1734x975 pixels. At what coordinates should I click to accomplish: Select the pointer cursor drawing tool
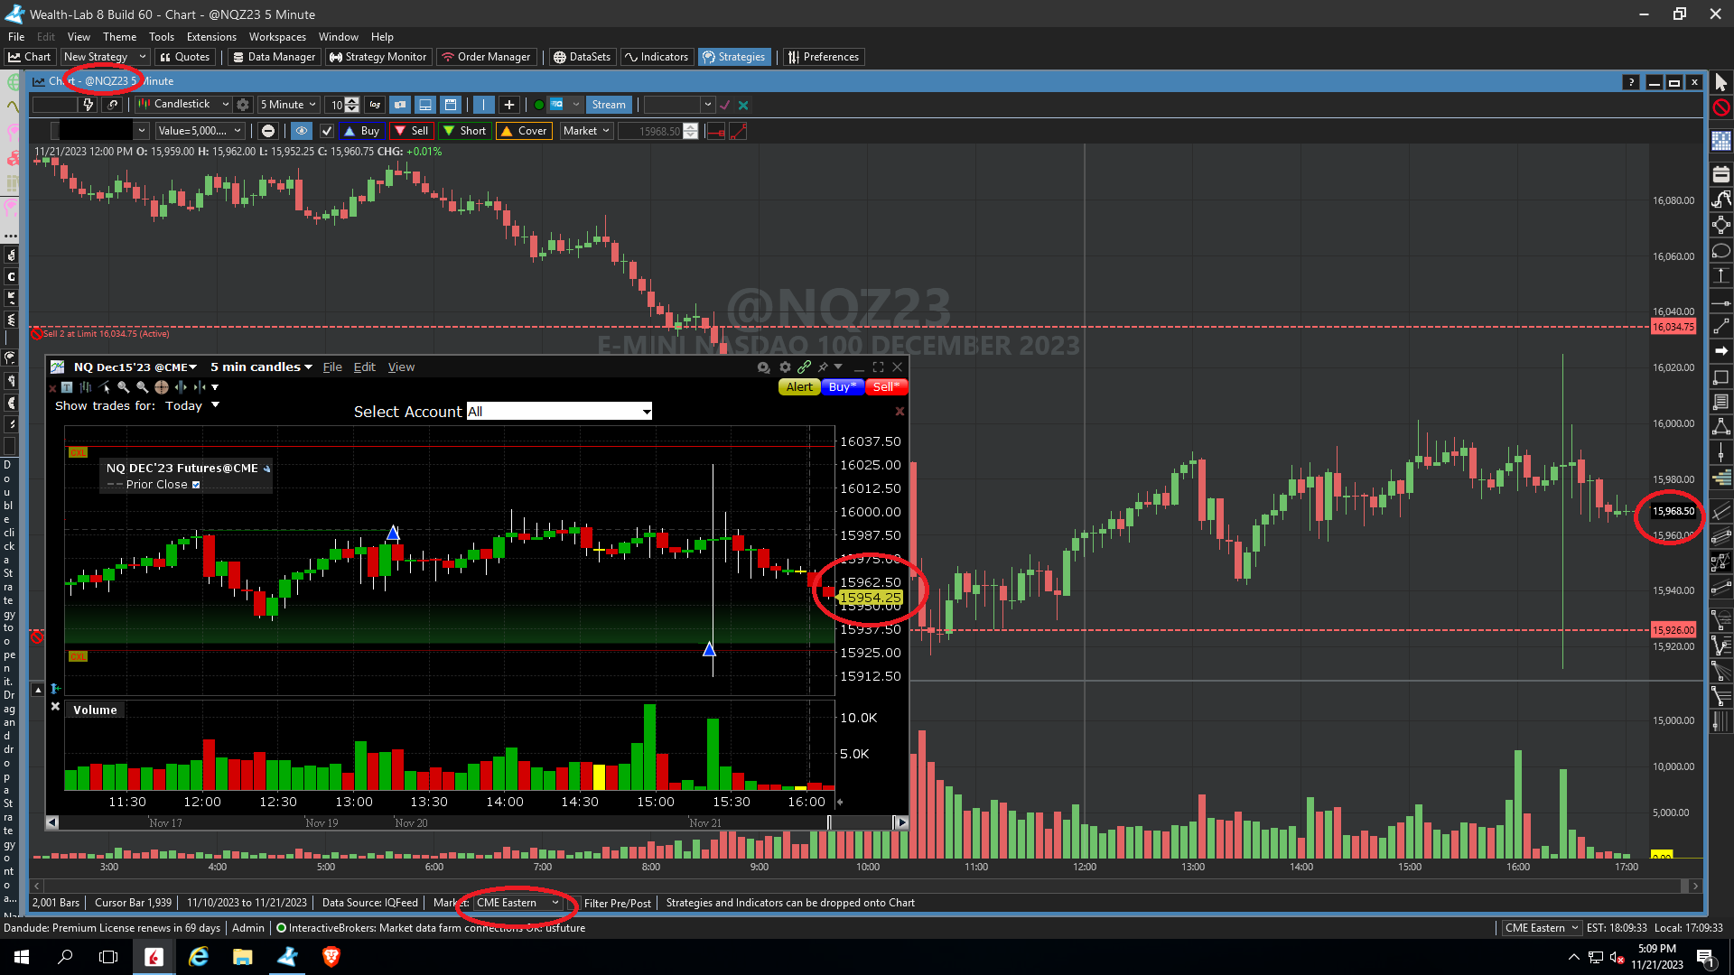[1720, 83]
